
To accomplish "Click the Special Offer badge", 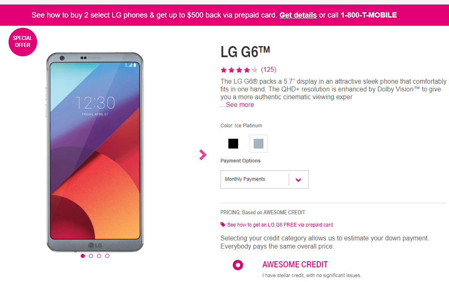I will (x=22, y=42).
